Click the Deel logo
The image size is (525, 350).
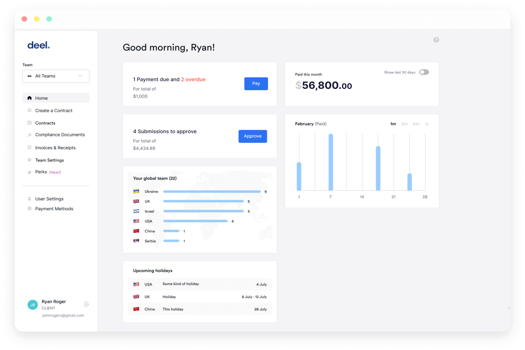pos(39,45)
